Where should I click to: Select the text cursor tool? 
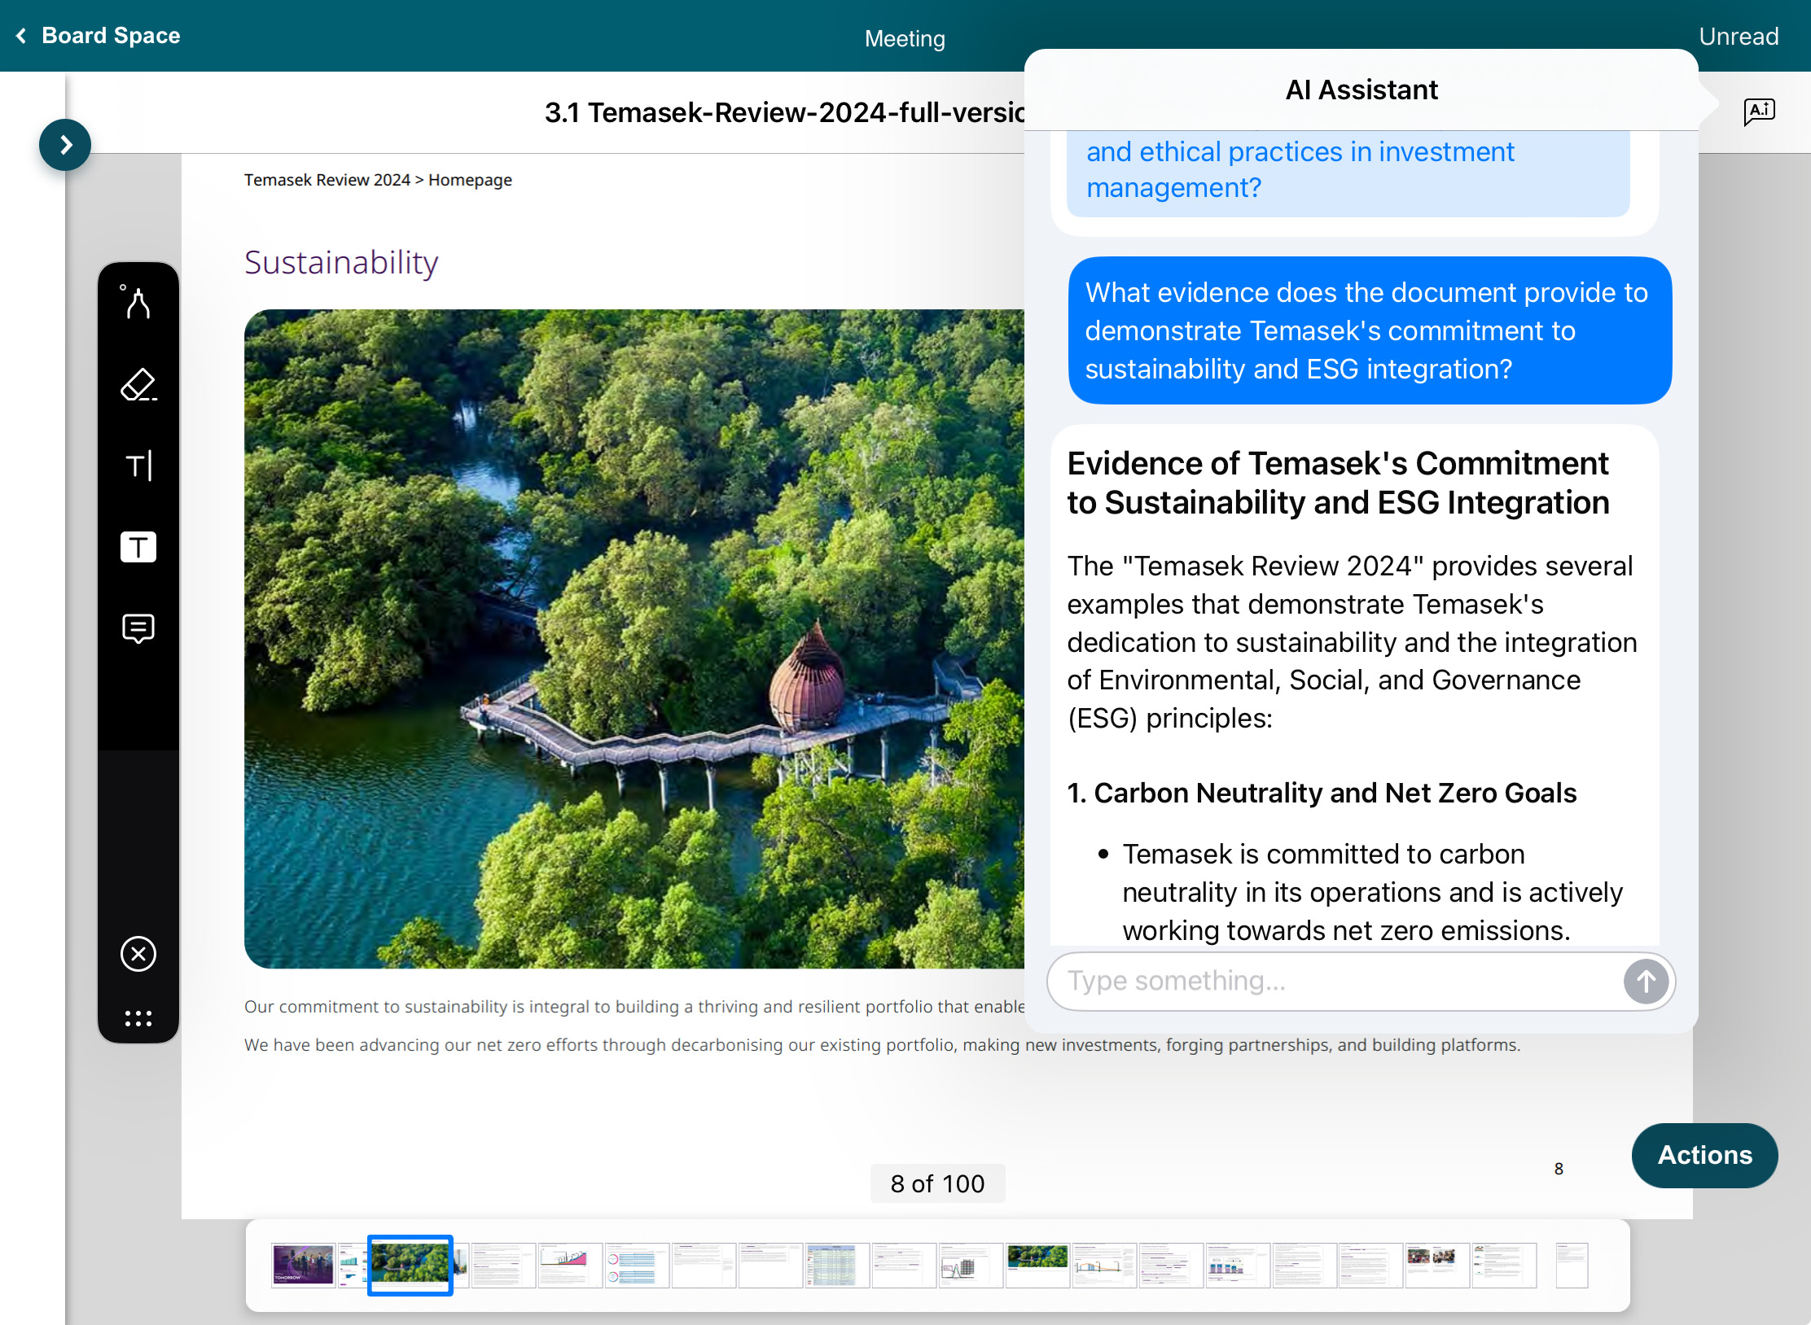point(138,466)
